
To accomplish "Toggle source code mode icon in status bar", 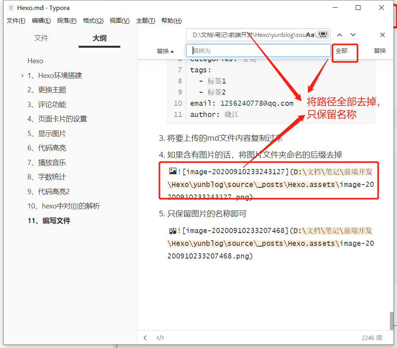I will (160, 338).
